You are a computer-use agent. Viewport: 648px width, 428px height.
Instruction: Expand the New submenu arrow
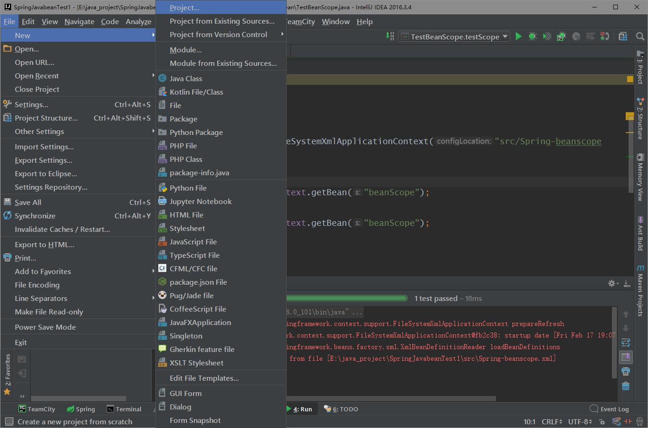tap(153, 35)
